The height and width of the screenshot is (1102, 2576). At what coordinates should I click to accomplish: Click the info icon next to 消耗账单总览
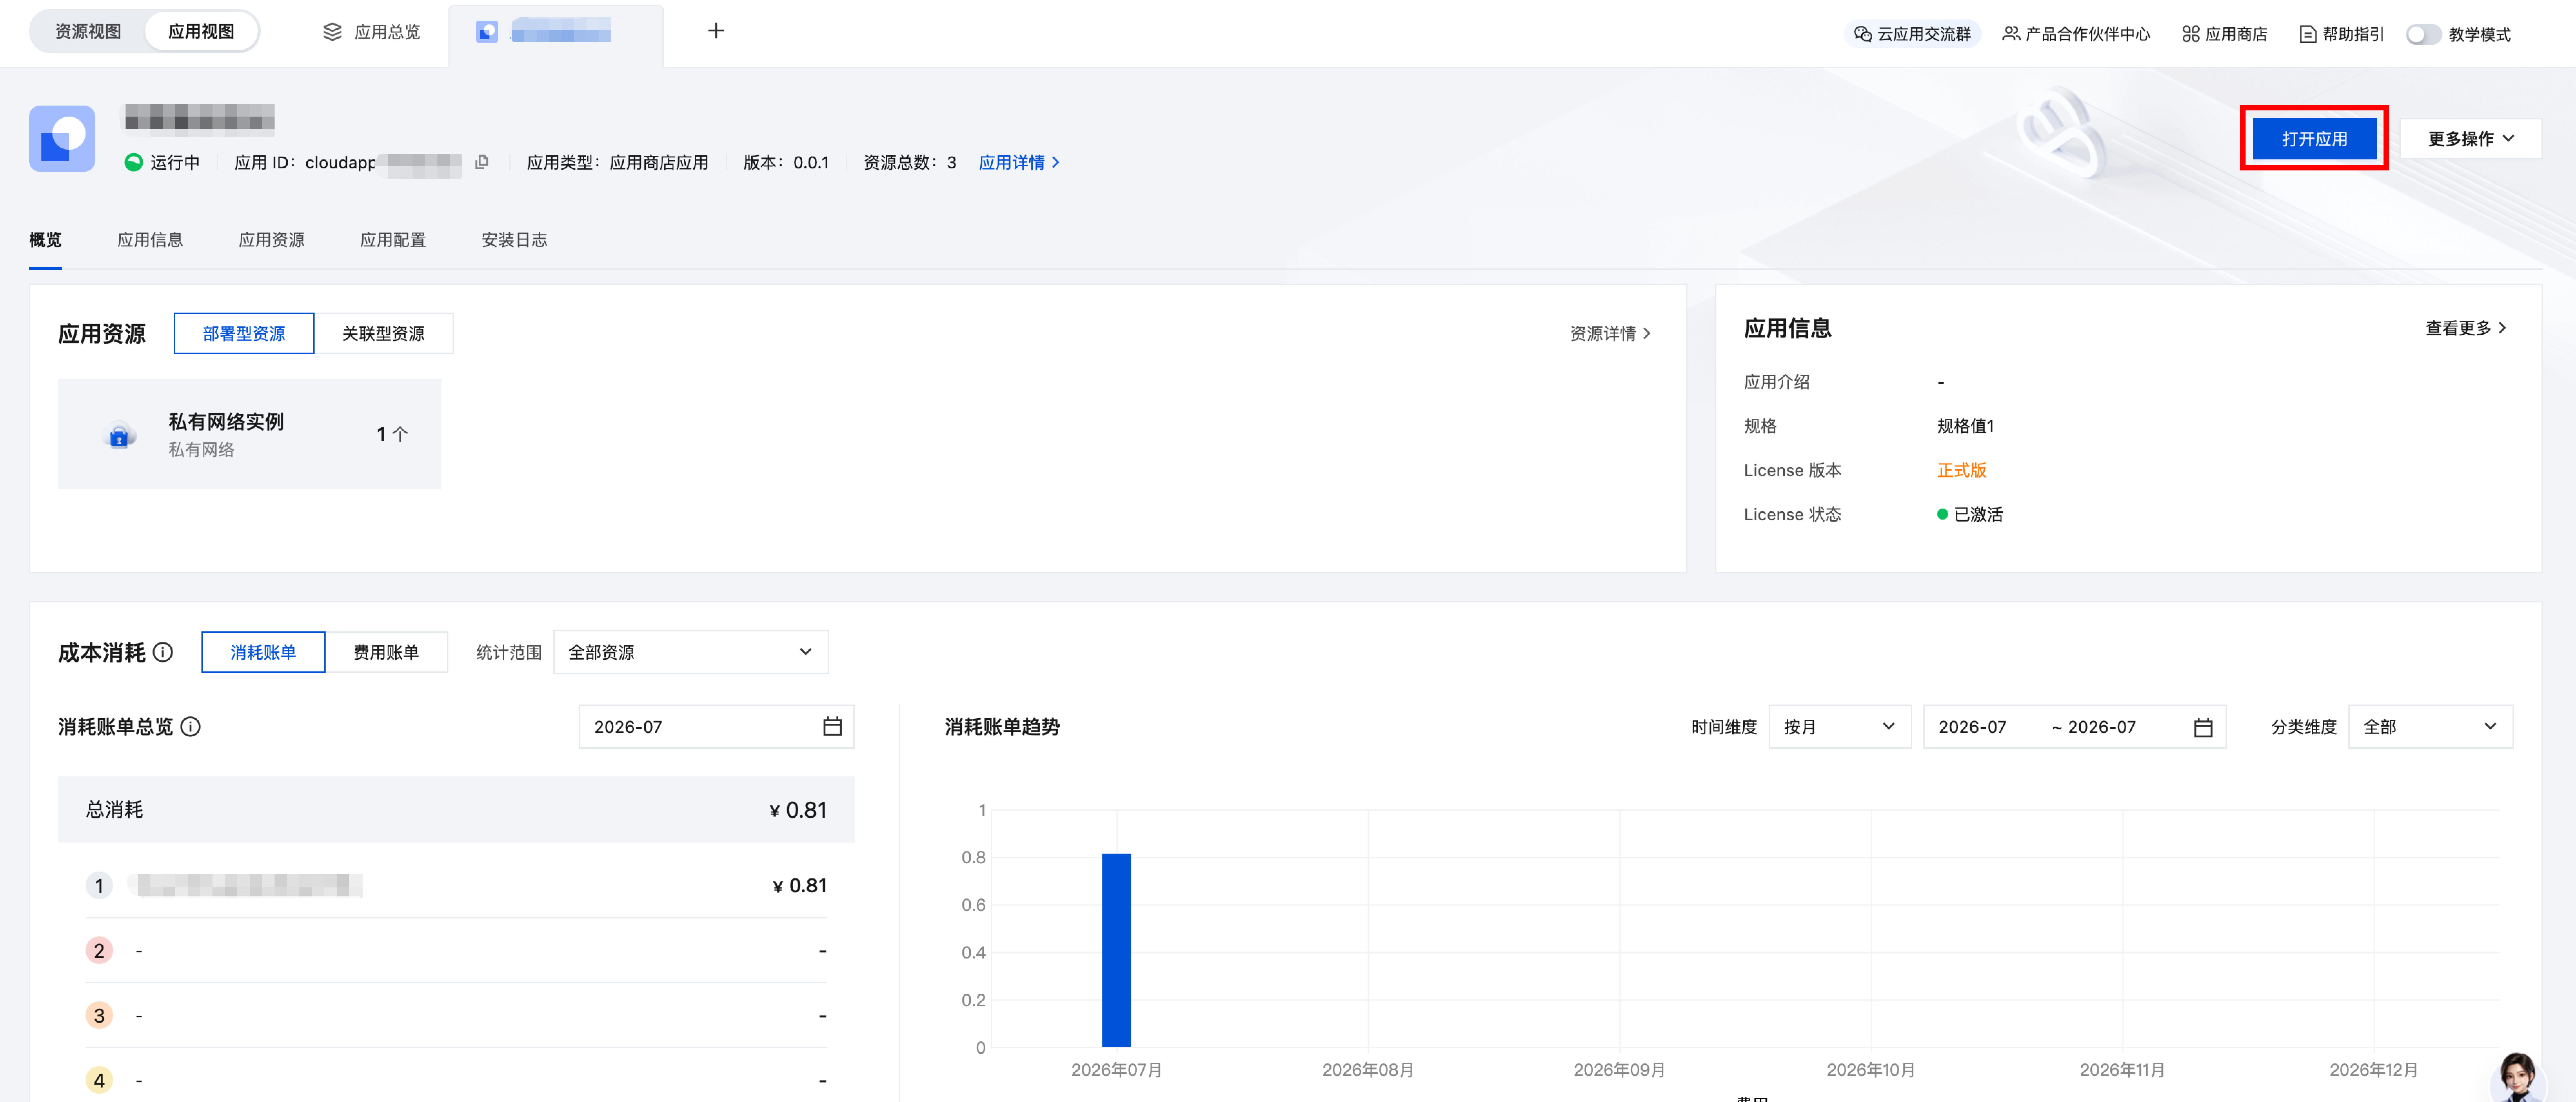click(190, 727)
